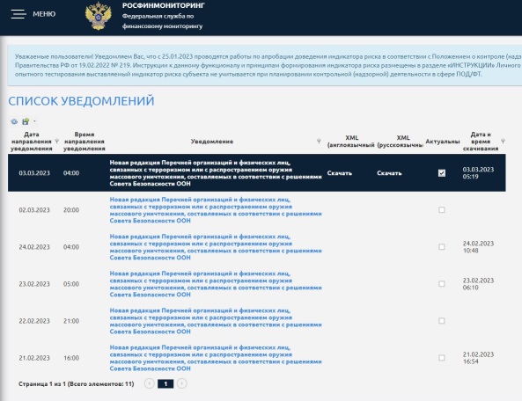Screen dimensions: 522x401
Task: Click the green export icon above the table
Action: tap(26, 121)
